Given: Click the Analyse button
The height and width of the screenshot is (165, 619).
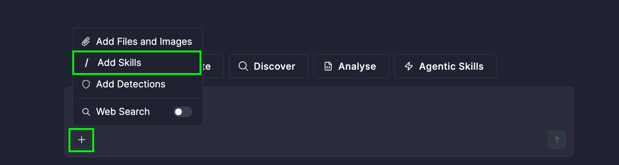Looking at the screenshot, I should [351, 66].
